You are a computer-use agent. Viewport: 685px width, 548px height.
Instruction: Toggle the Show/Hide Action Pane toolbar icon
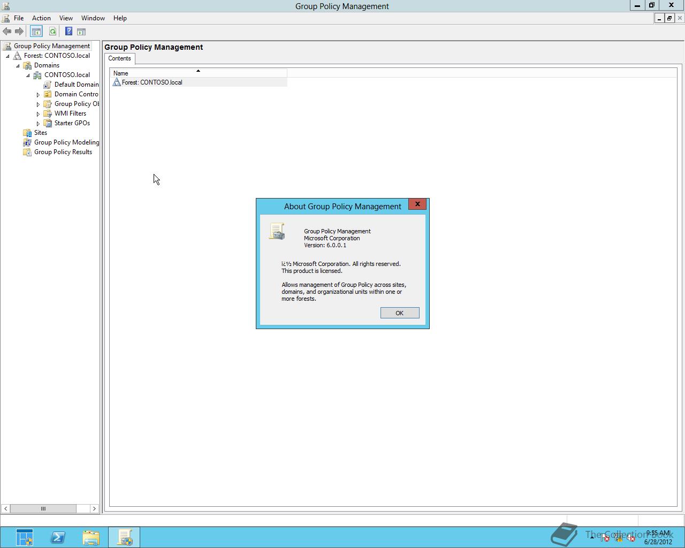point(81,32)
